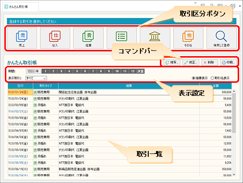Screen dimensions: 243x183
Task: Click the 350,000 amount cell
Action: coord(216,169)
